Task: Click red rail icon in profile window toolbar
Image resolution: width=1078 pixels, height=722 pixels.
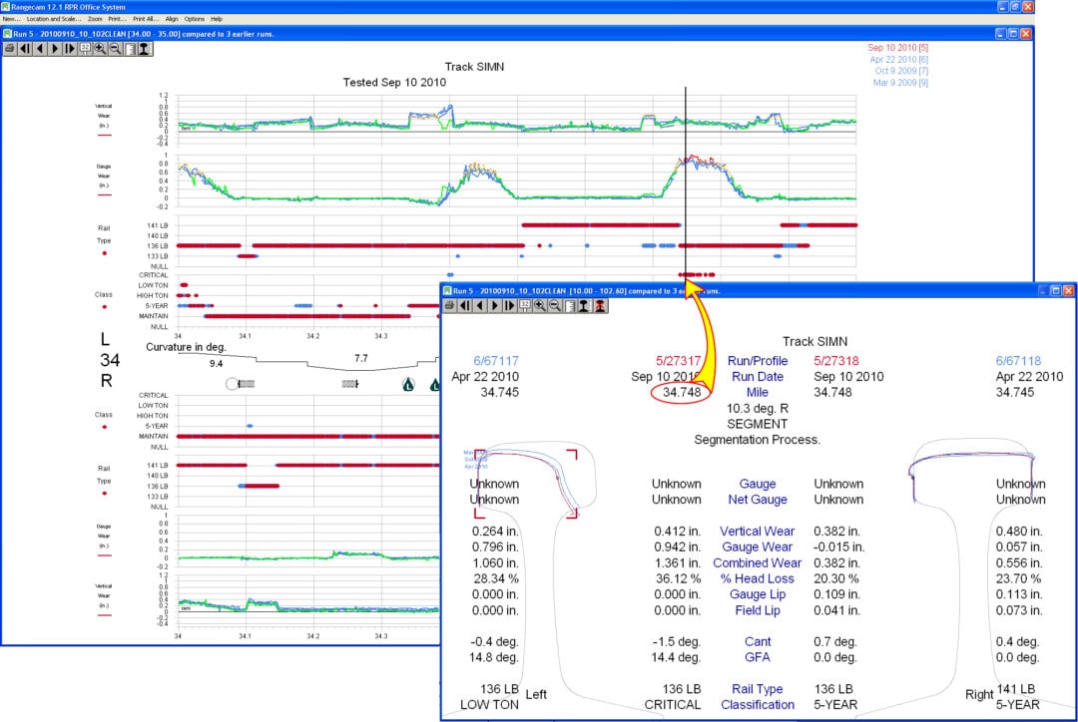Action: point(600,305)
